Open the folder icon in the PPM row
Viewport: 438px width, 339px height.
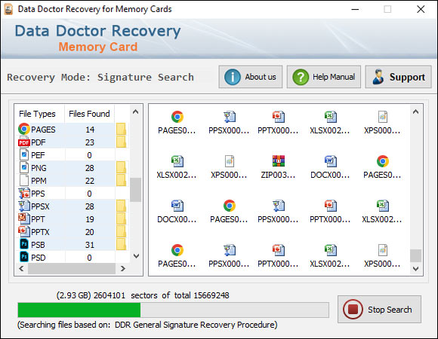121,181
